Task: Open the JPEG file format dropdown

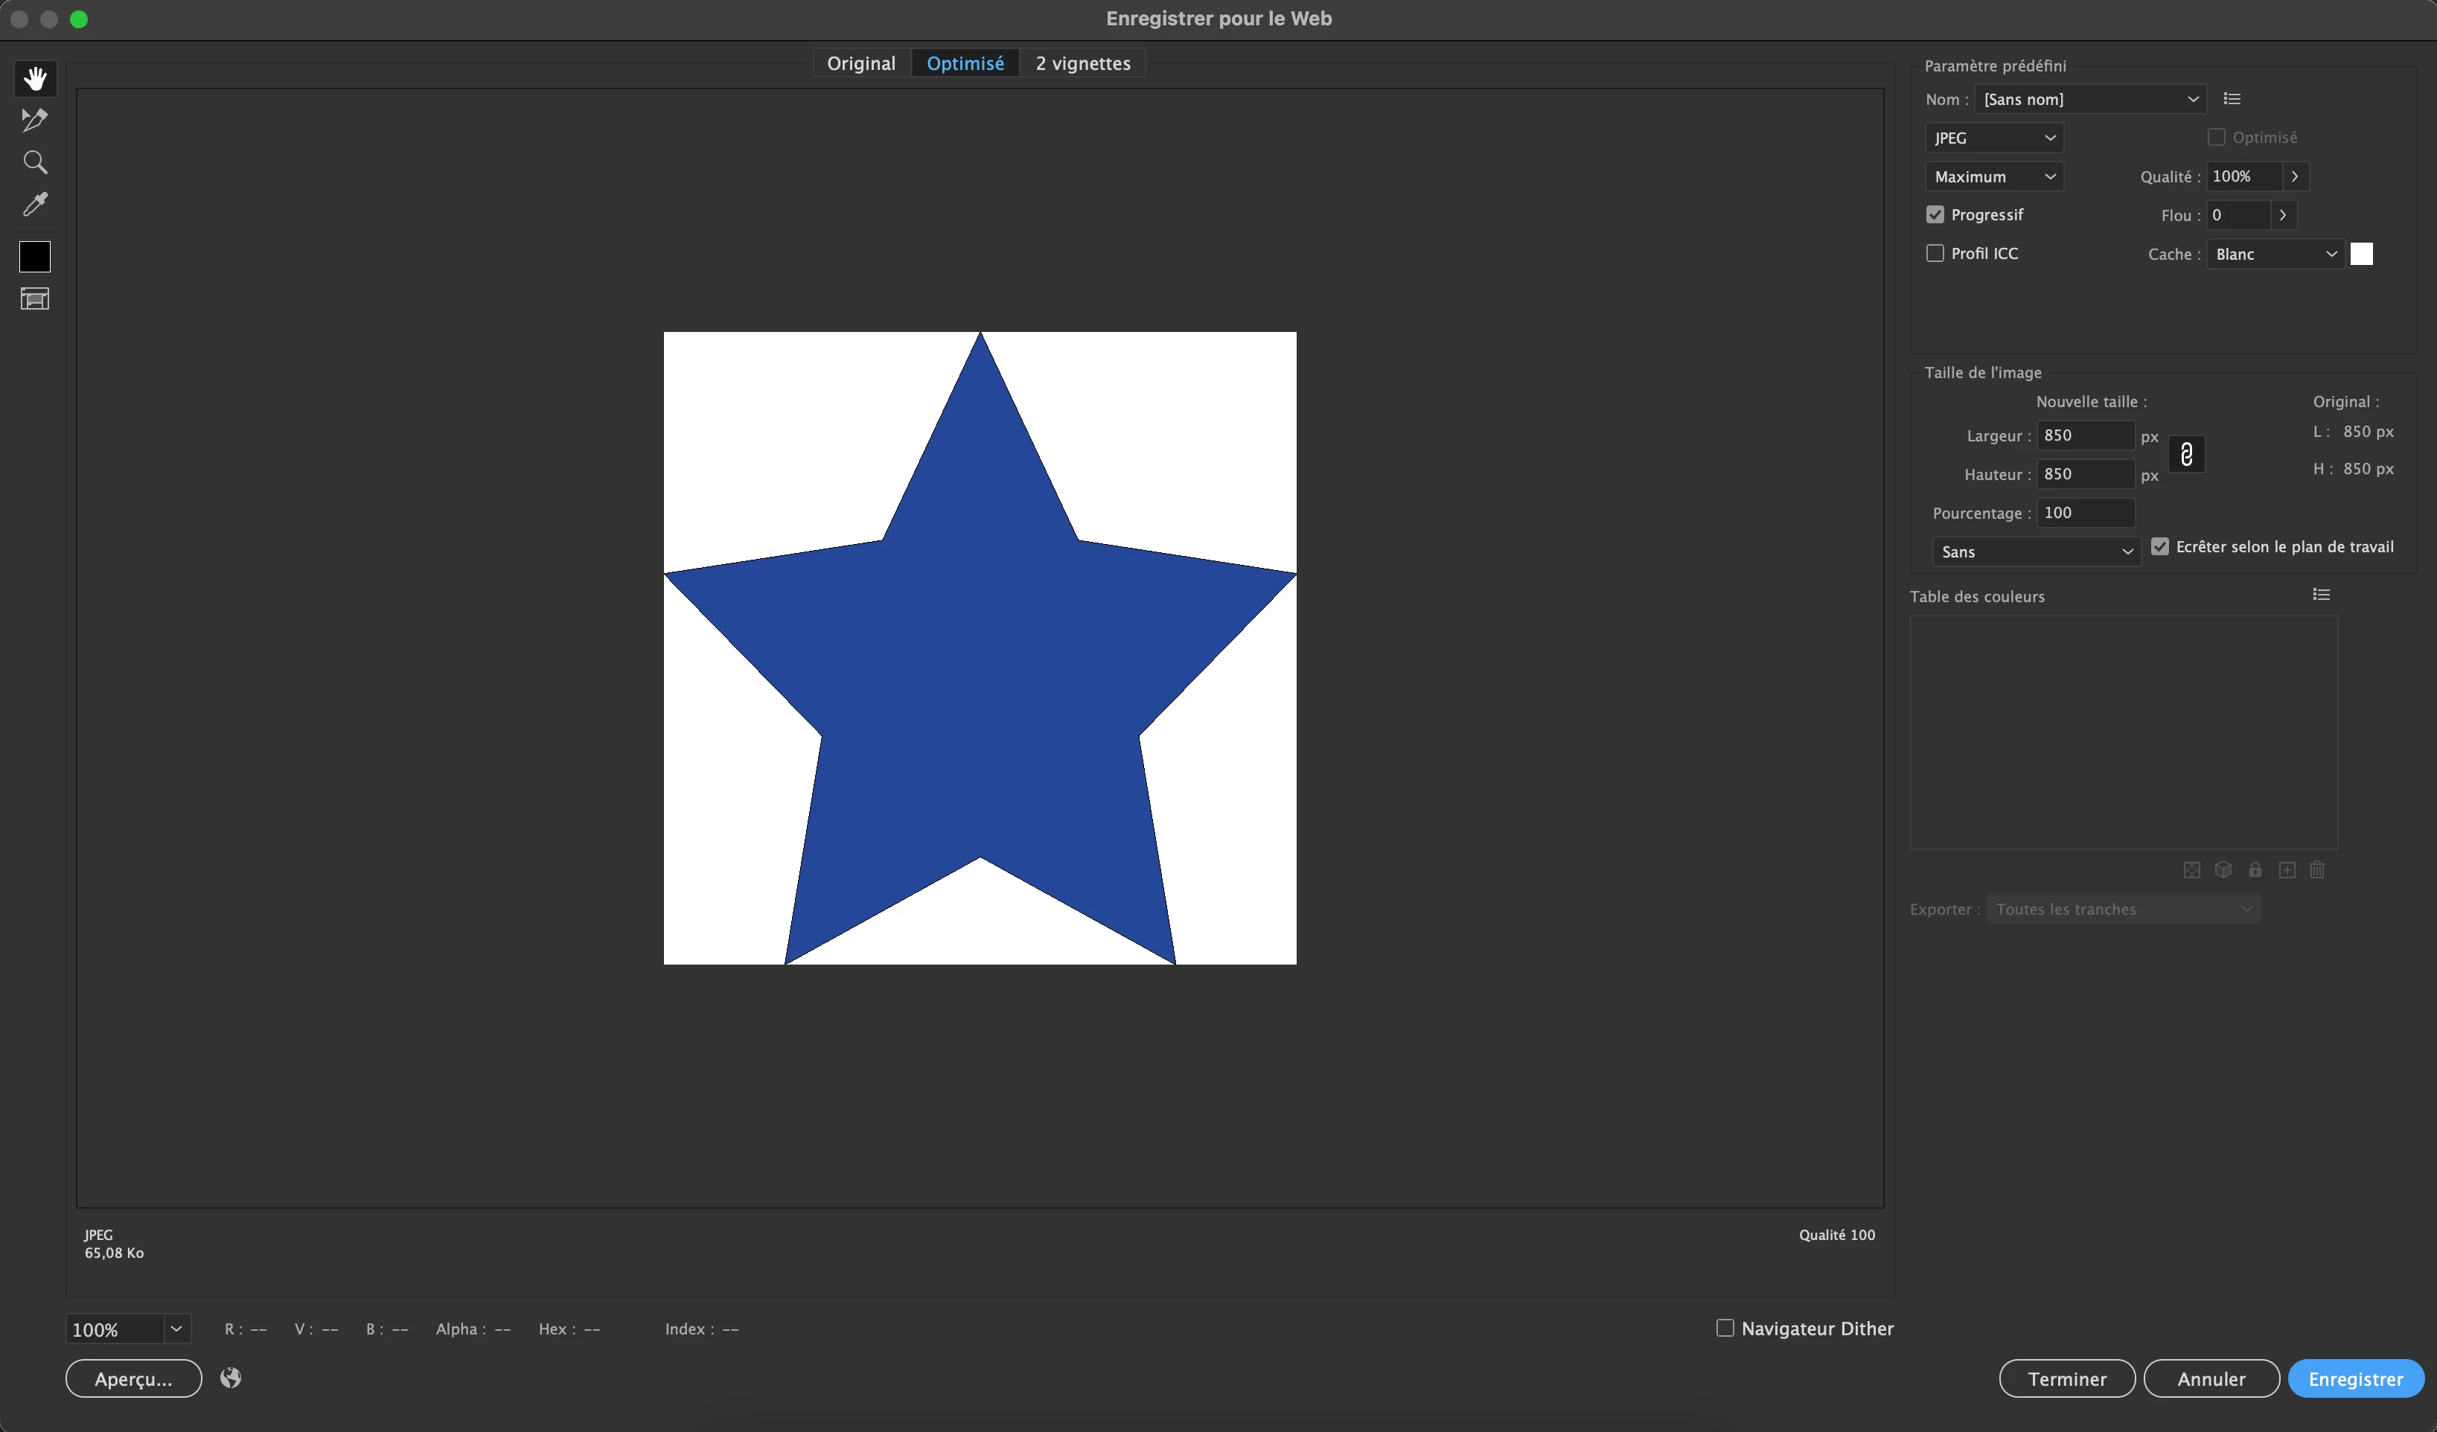Action: [x=1993, y=138]
